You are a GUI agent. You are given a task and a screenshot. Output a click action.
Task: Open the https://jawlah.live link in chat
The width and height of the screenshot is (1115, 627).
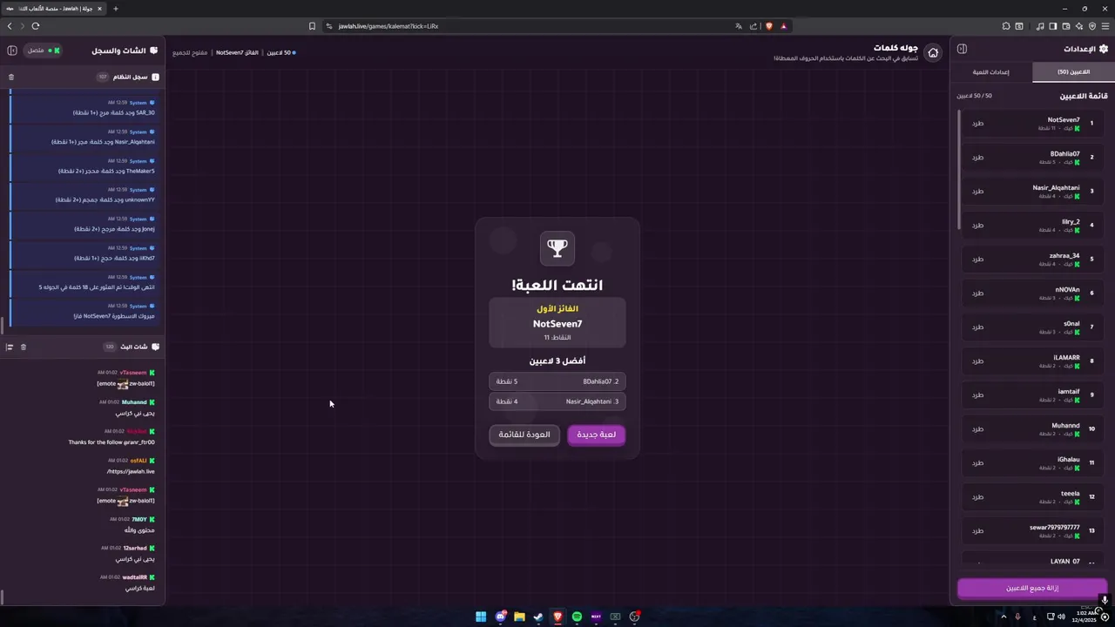131,471
